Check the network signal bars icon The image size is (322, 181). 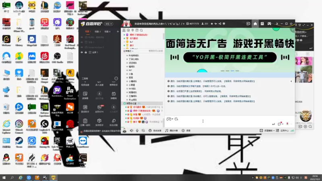coord(292,130)
